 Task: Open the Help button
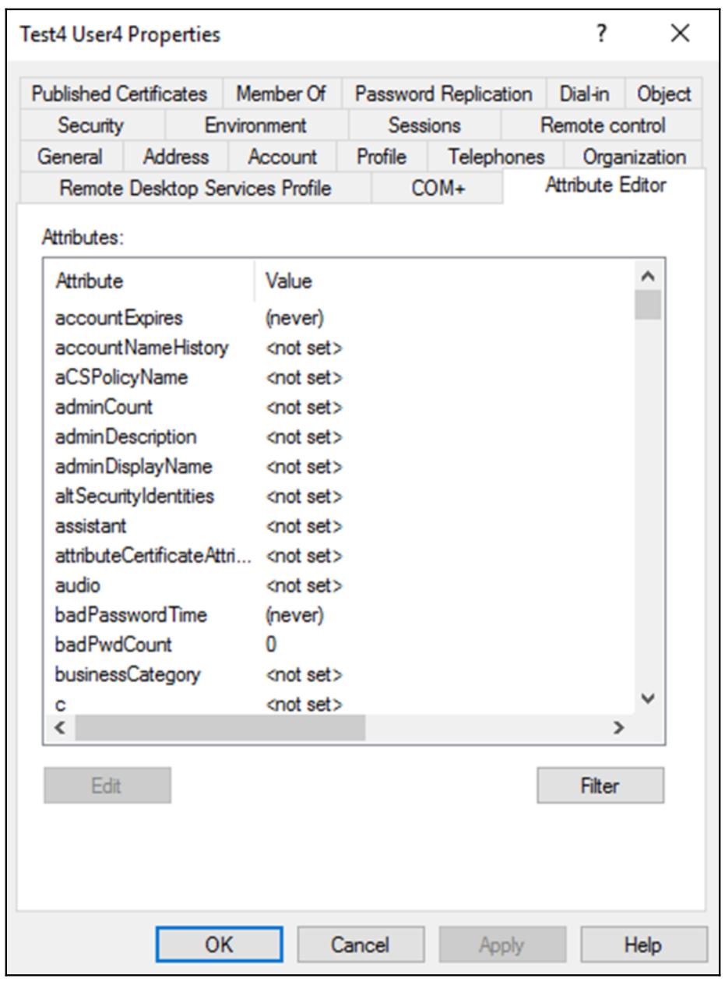642,945
